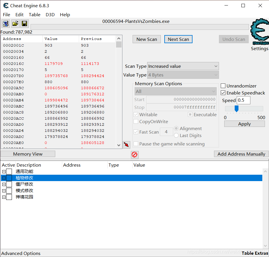Open the D3D menu

pos(50,15)
